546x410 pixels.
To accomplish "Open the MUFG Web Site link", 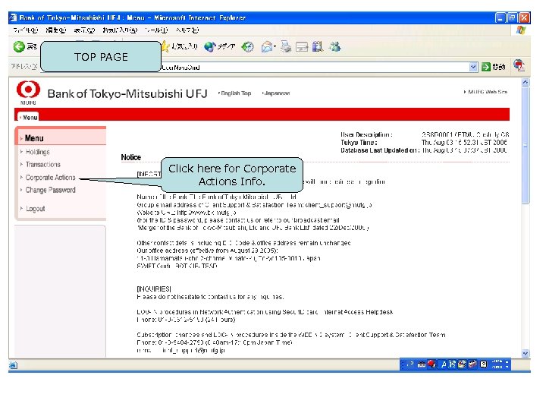I will (x=486, y=92).
